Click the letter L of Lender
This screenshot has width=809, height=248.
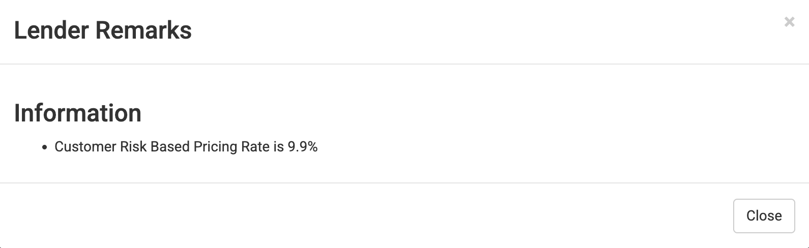pyautogui.click(x=19, y=30)
